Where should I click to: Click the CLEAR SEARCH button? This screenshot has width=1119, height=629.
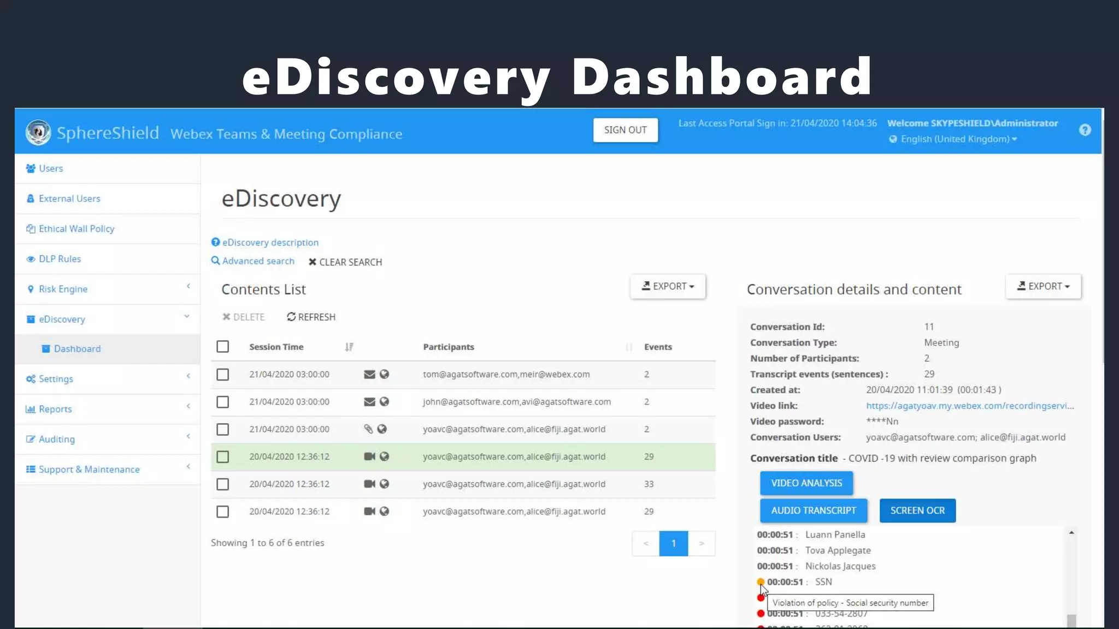point(345,262)
